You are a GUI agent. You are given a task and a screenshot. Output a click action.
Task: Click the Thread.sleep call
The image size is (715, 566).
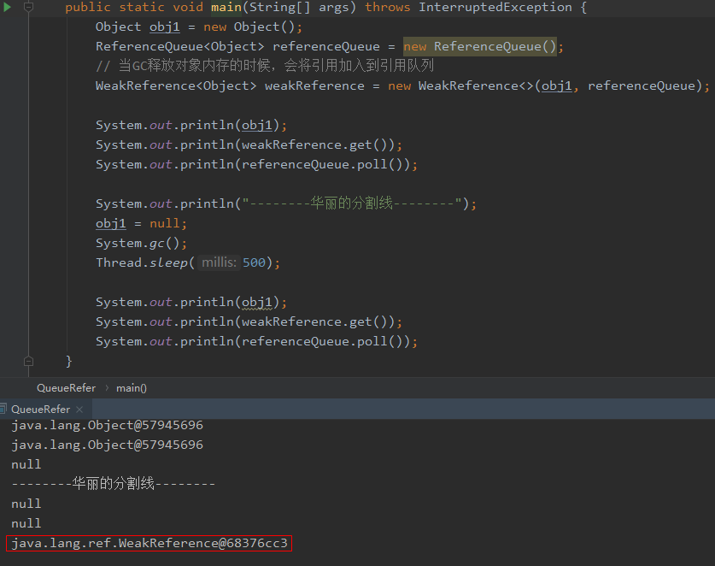188,263
